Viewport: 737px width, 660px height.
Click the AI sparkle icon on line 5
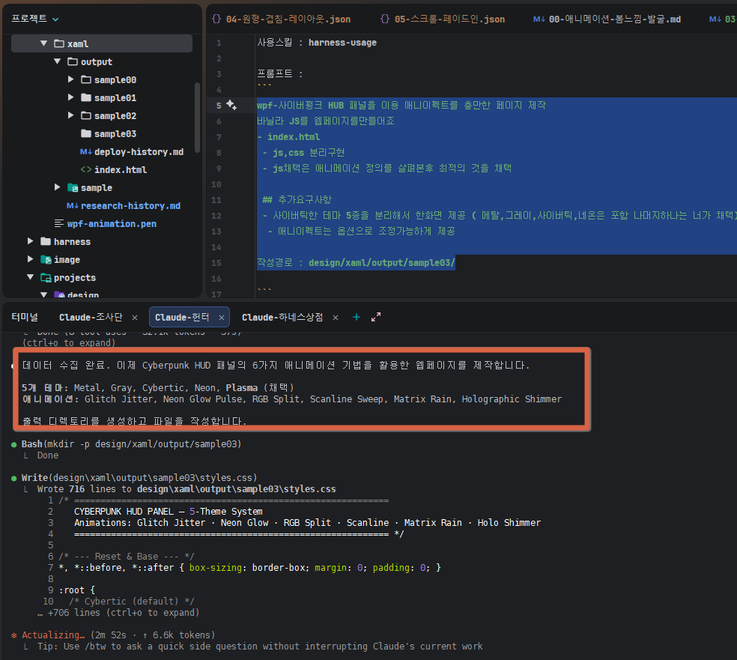tap(231, 105)
